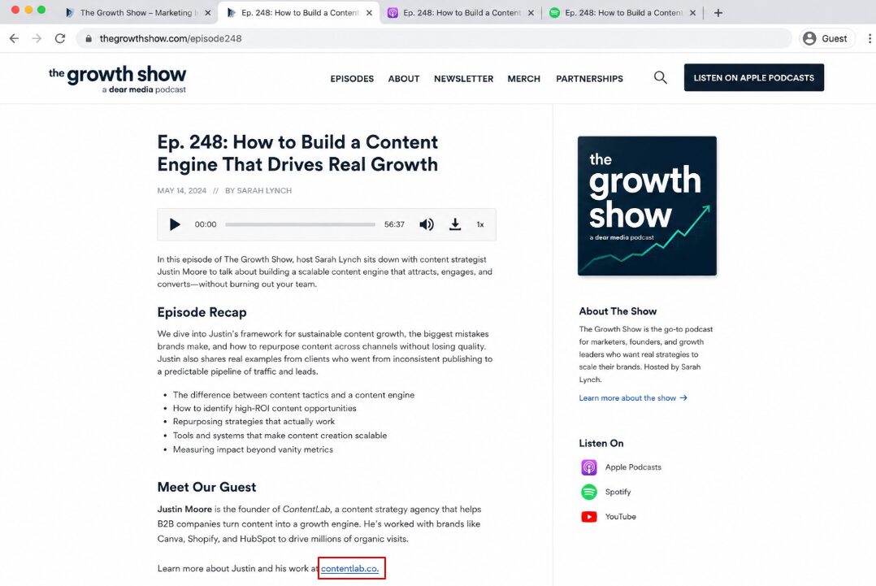
Task: Close the Spotify browser tab
Action: tap(692, 13)
